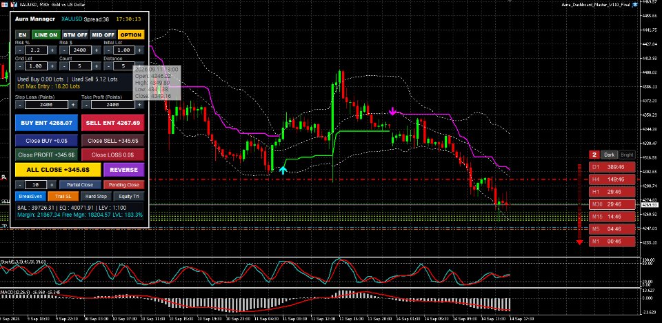This screenshot has height=323, width=662.
Task: Increase Stop Loss points with plus button
Action: 73,104
